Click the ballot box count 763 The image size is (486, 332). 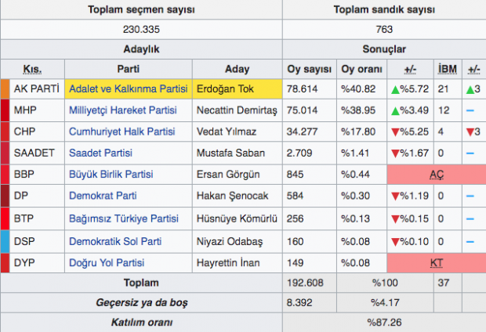pos(384,30)
